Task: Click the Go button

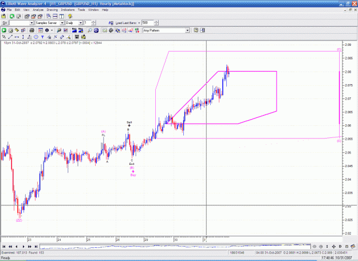Action: 5,23
